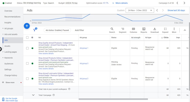This screenshot has width=190, height=102.
Task: Click the Google Ads mobile app icon
Action: coord(3,99)
